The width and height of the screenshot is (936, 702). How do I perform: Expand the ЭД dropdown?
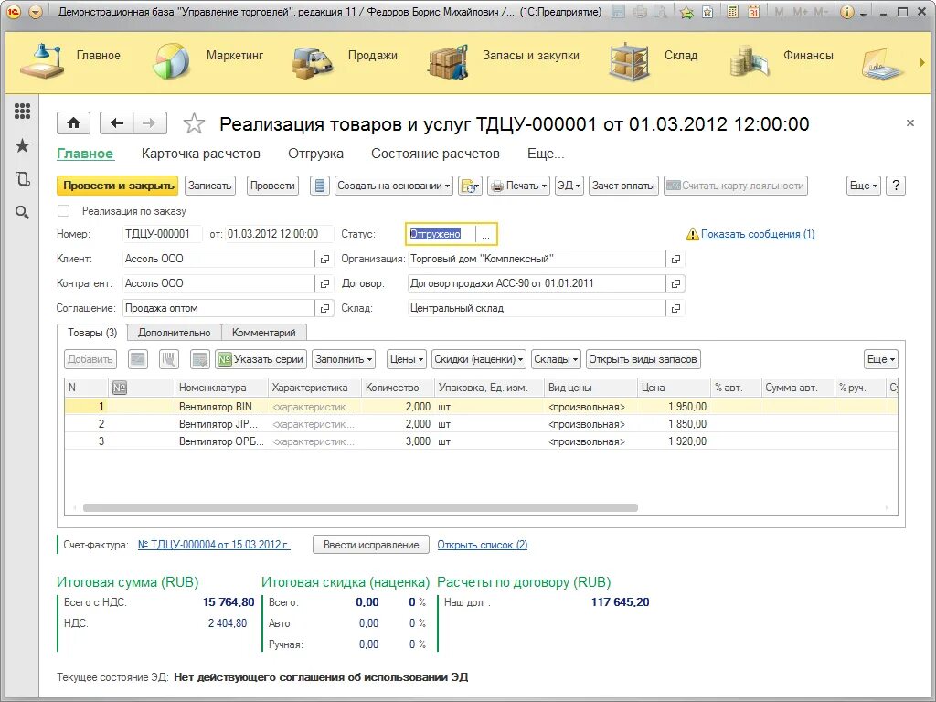click(569, 186)
